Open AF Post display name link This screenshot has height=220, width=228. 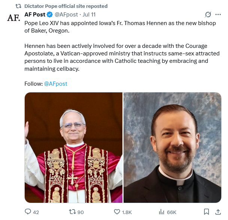(x=35, y=15)
